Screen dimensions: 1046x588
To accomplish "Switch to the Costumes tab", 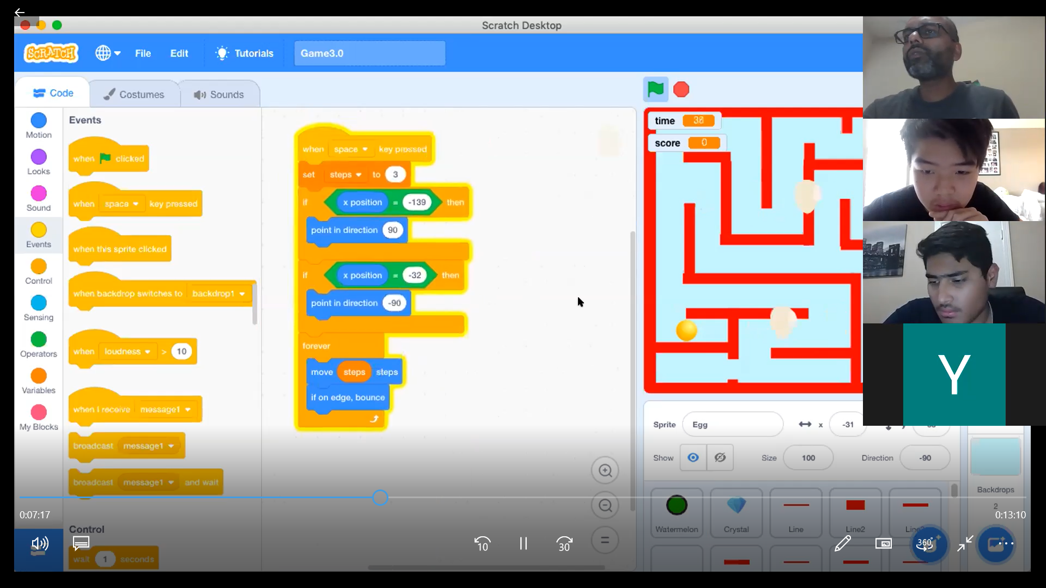I will 134,94.
